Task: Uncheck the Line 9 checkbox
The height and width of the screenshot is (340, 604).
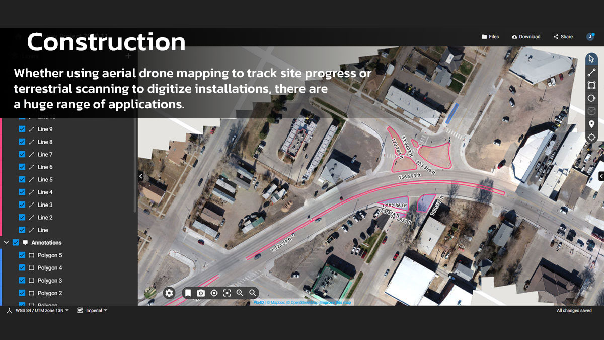Action: pos(22,129)
